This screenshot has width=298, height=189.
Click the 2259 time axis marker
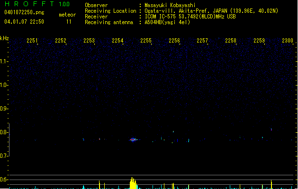[x=259, y=41]
